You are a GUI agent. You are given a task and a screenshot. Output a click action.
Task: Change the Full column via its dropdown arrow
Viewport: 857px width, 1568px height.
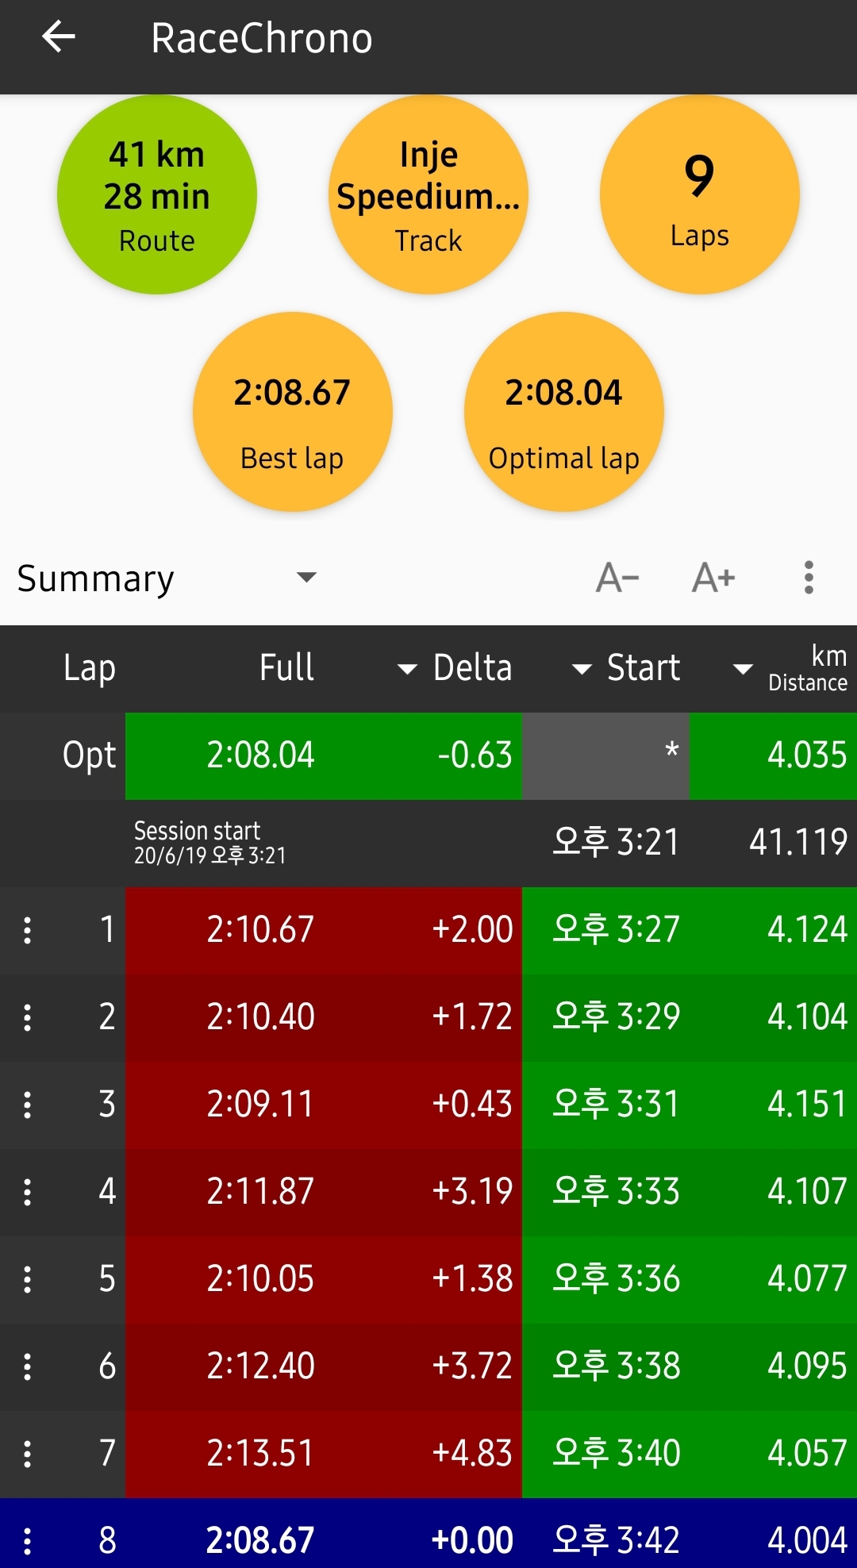click(x=407, y=669)
